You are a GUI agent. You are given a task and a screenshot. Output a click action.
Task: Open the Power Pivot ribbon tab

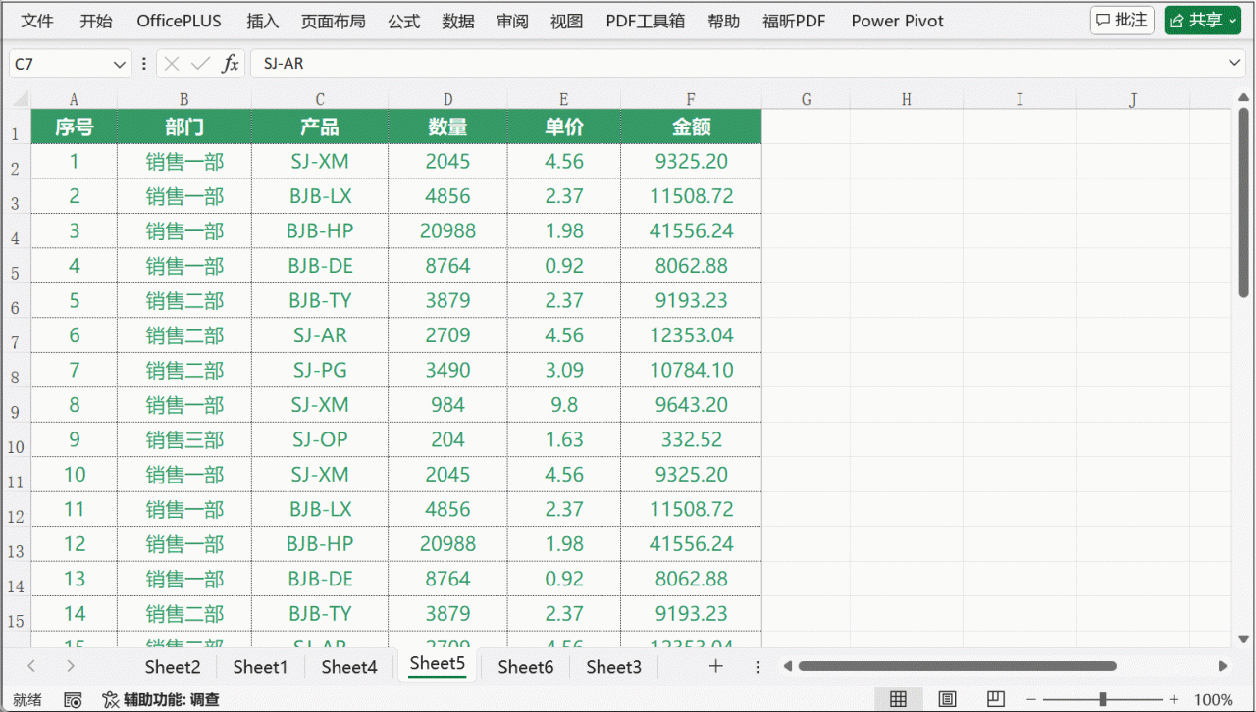[x=897, y=21]
